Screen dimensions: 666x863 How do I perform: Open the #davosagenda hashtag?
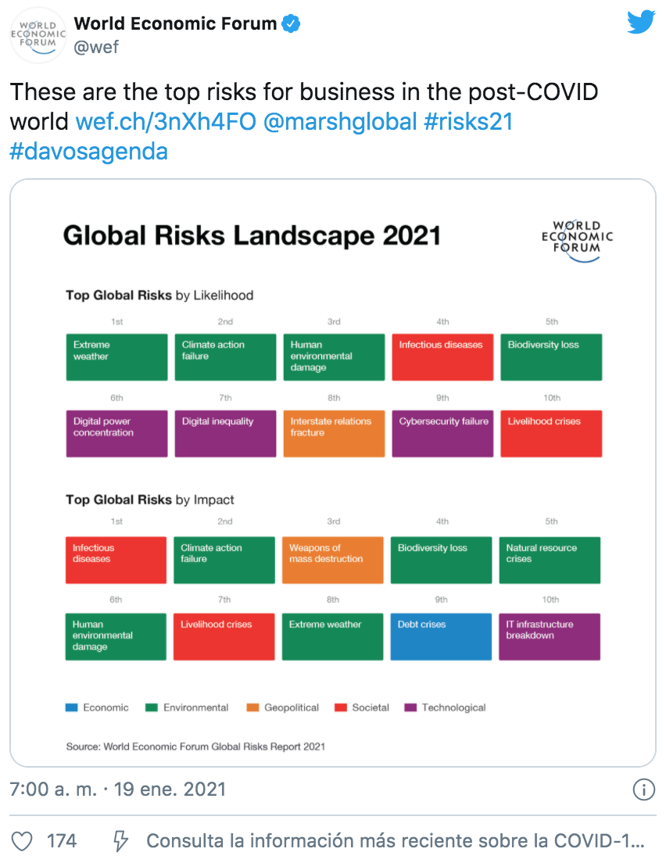click(88, 152)
